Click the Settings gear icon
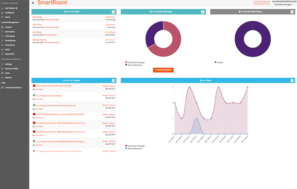The width and height of the screenshot is (297, 189). pos(2,64)
